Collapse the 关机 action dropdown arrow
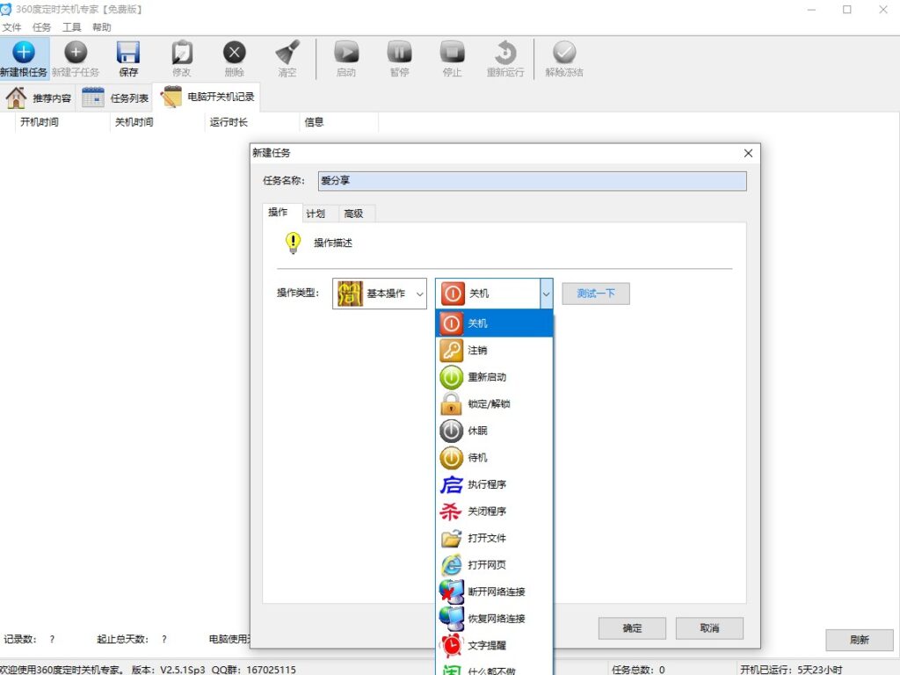The height and width of the screenshot is (675, 900). pos(546,294)
